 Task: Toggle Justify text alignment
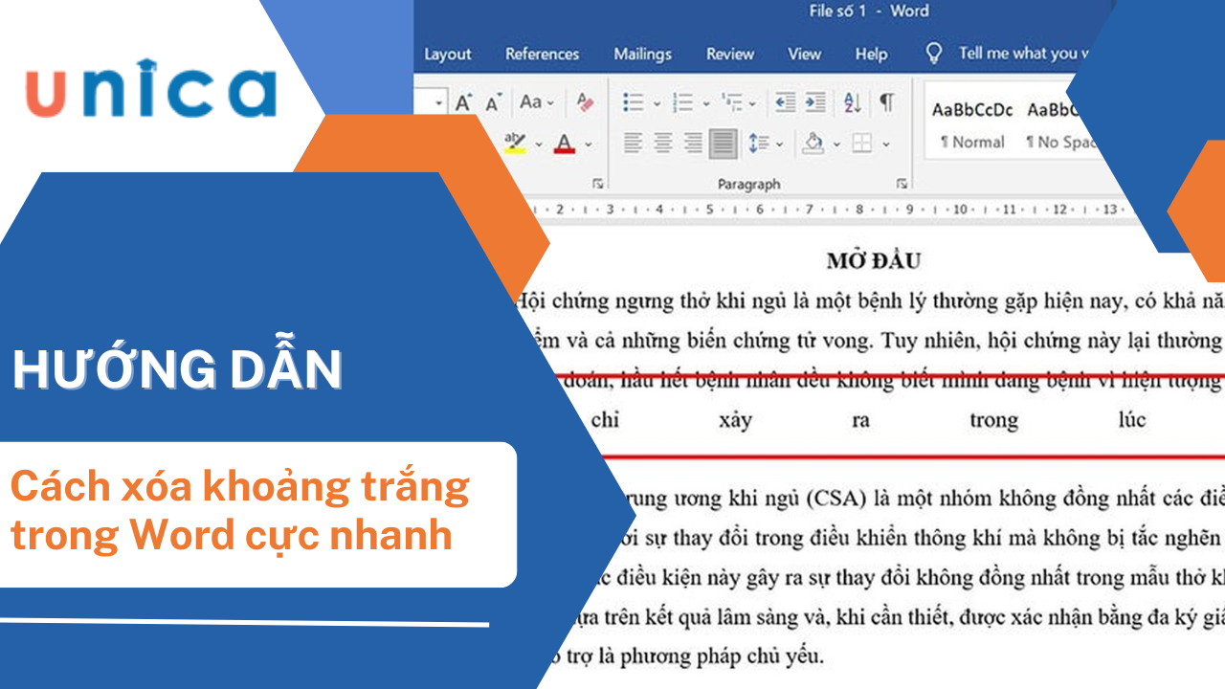coord(723,144)
